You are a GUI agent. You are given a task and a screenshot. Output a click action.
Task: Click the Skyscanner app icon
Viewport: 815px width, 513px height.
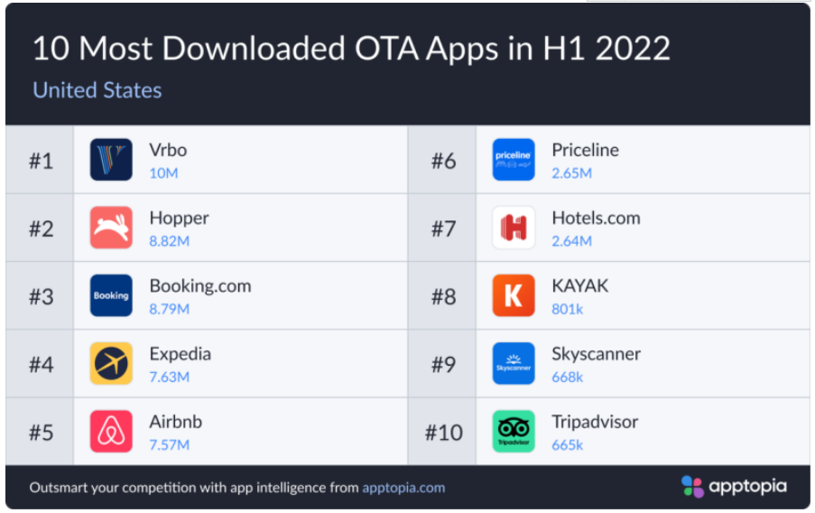[514, 363]
